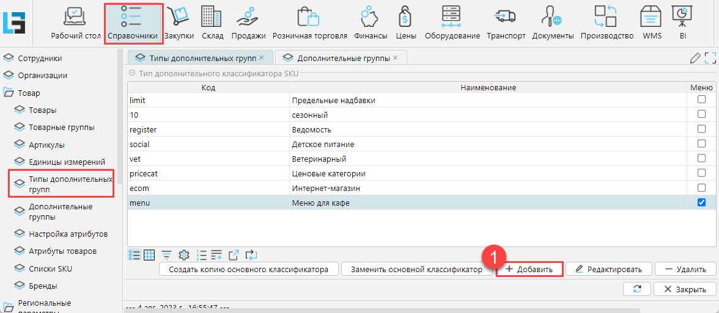The image size is (719, 313).
Task: Collapse the Товар folder in sidebar
Action: pos(9,93)
